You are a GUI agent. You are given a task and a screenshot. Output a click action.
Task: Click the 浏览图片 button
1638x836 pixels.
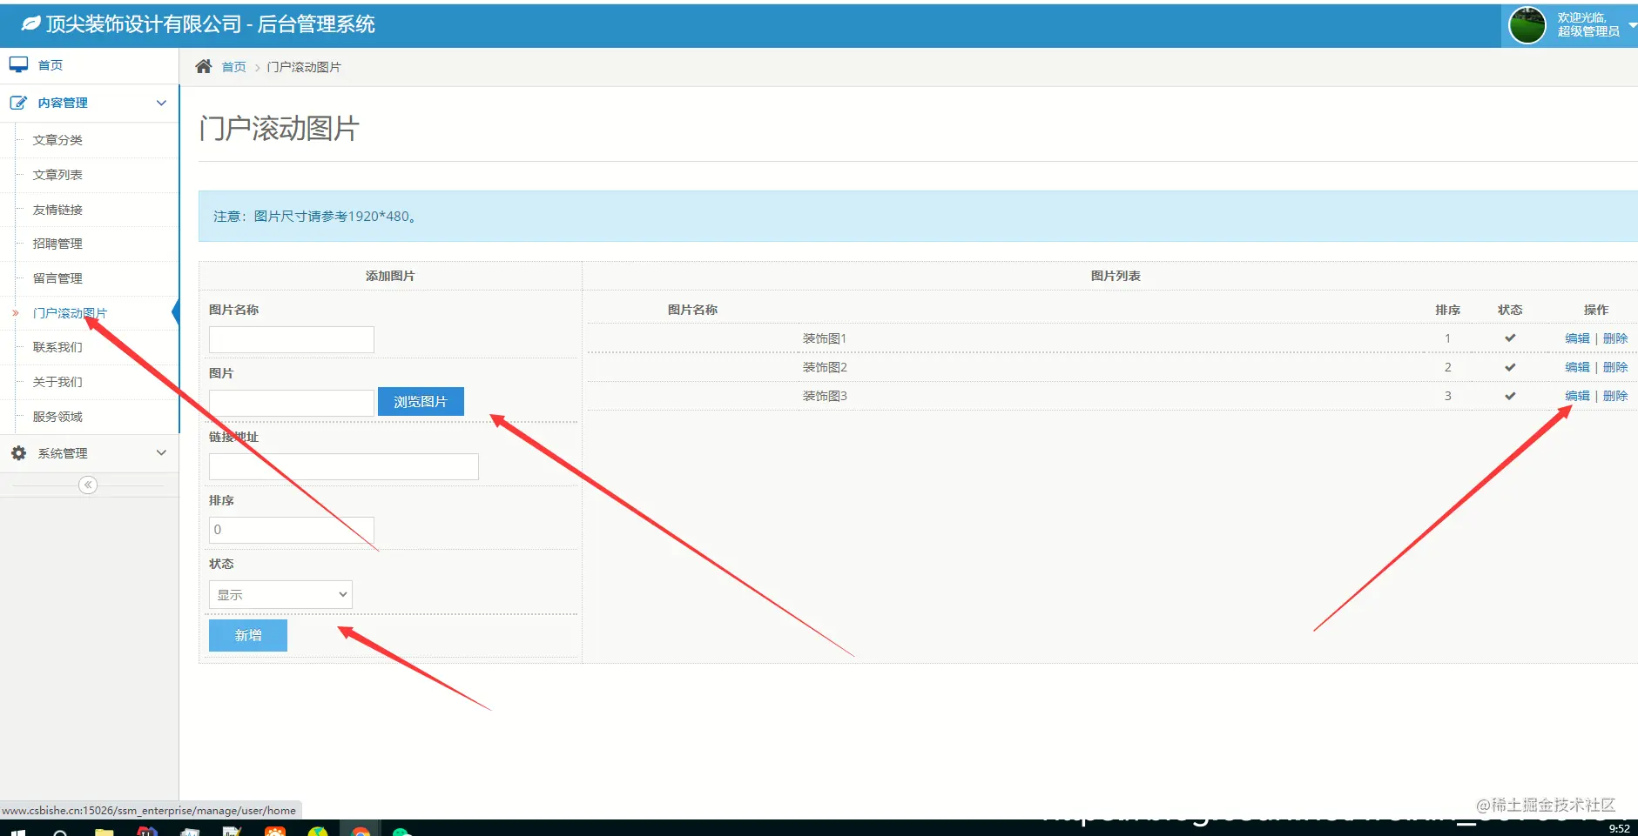pos(421,401)
